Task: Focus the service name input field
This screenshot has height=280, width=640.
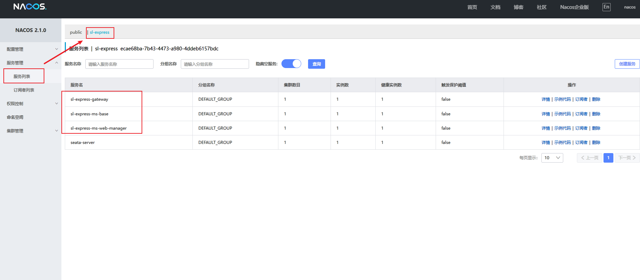Action: coord(119,64)
